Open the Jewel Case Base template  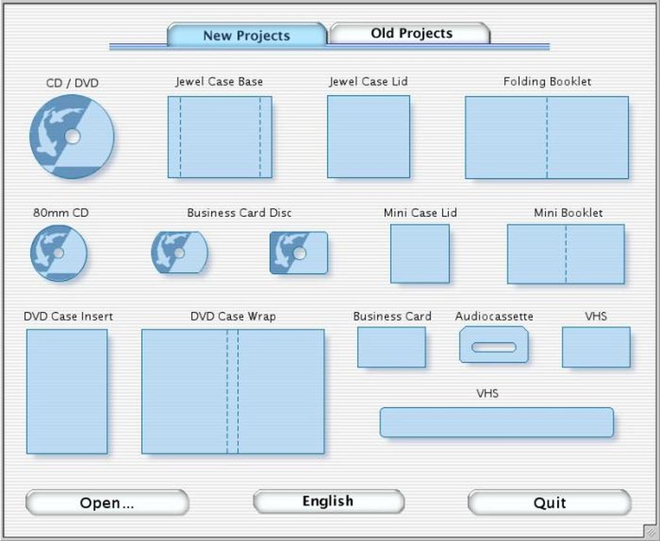(220, 136)
